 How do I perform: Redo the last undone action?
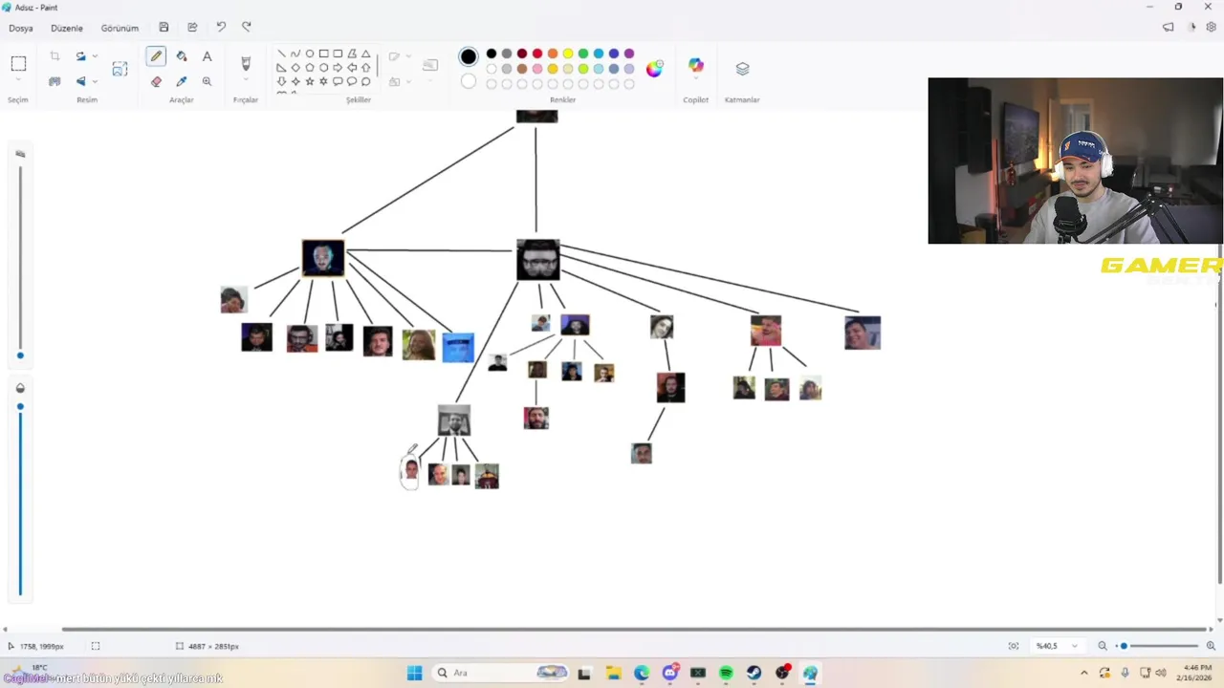[247, 28]
